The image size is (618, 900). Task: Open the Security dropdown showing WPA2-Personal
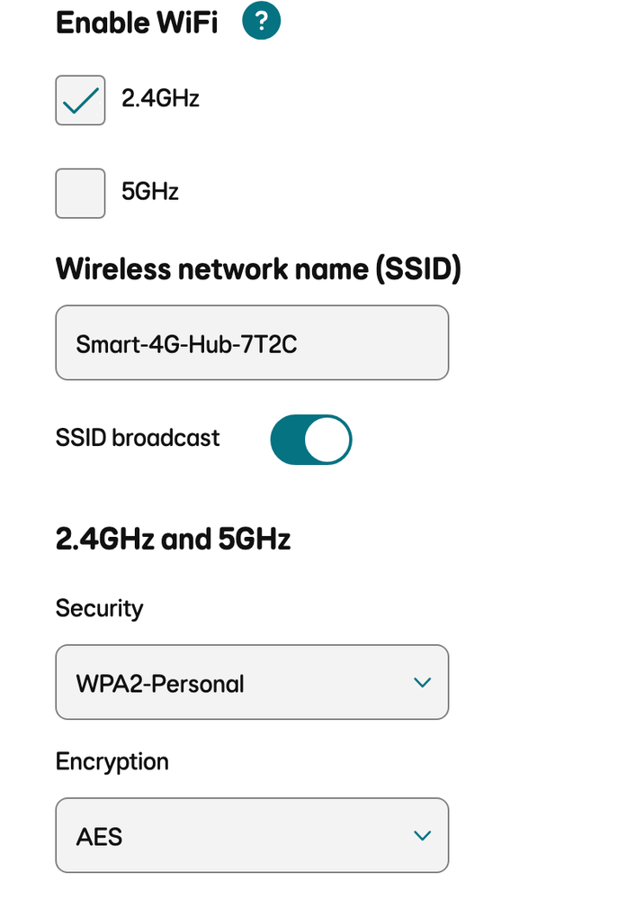(x=252, y=682)
